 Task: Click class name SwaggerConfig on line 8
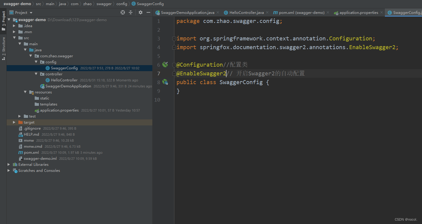(x=241, y=82)
